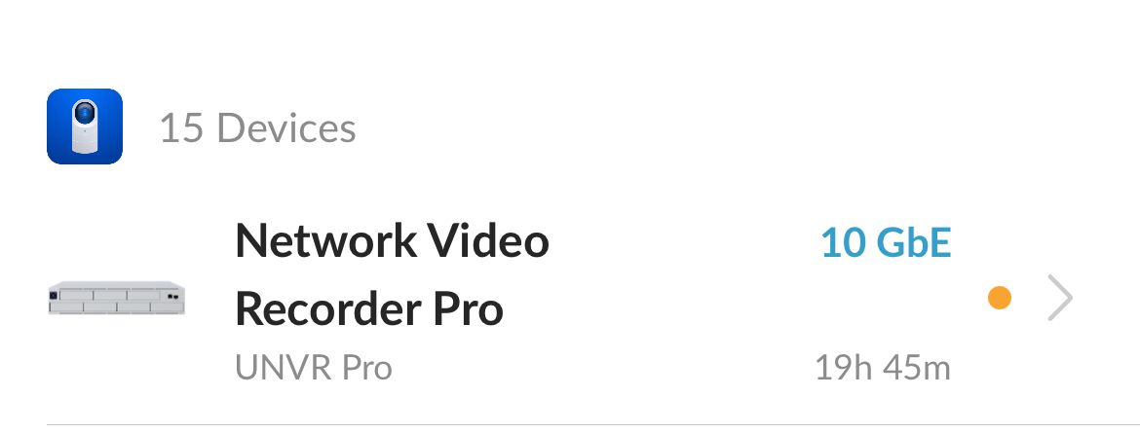Select the "Network Video" title line

[x=392, y=240]
